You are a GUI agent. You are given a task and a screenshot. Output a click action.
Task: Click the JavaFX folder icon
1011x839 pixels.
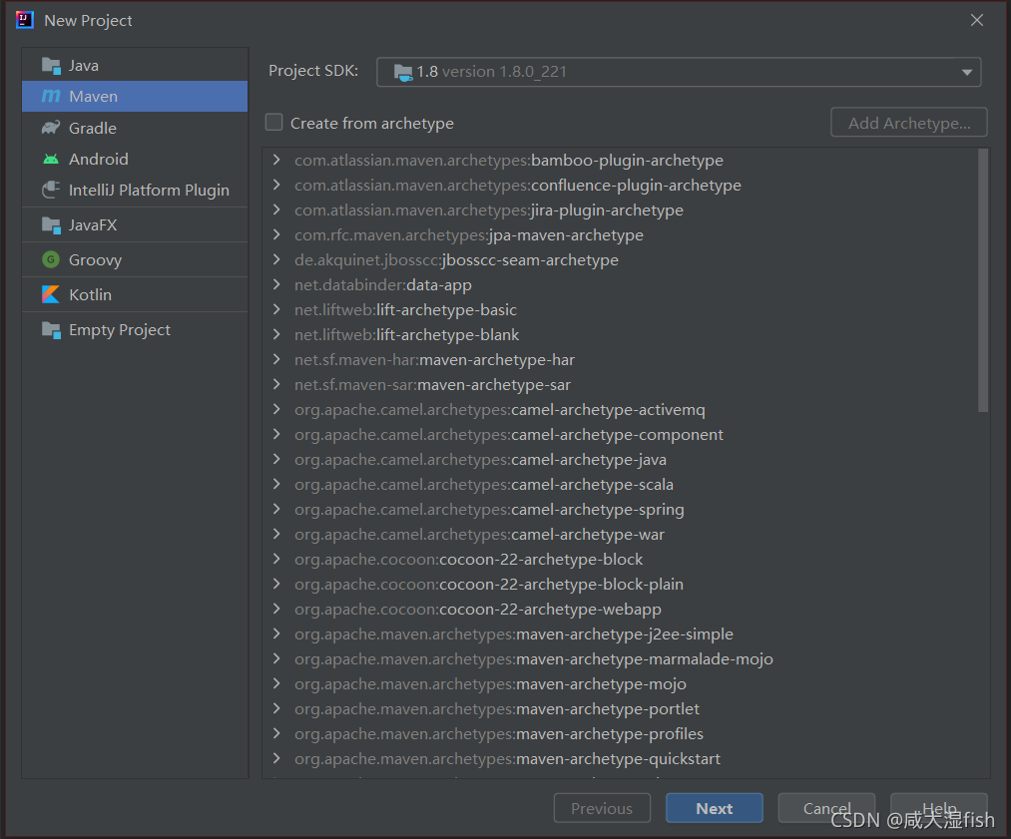(x=51, y=224)
